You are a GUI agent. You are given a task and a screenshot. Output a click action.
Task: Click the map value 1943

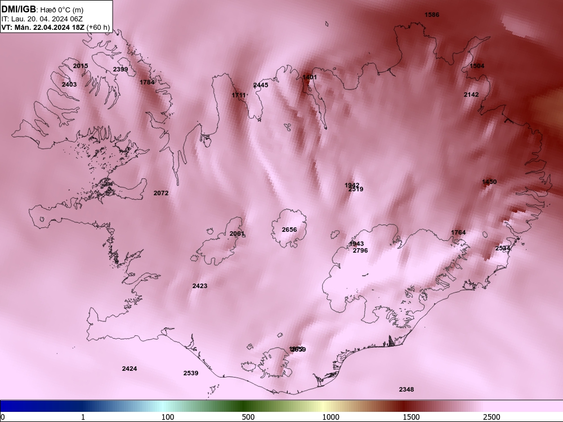[356, 244]
